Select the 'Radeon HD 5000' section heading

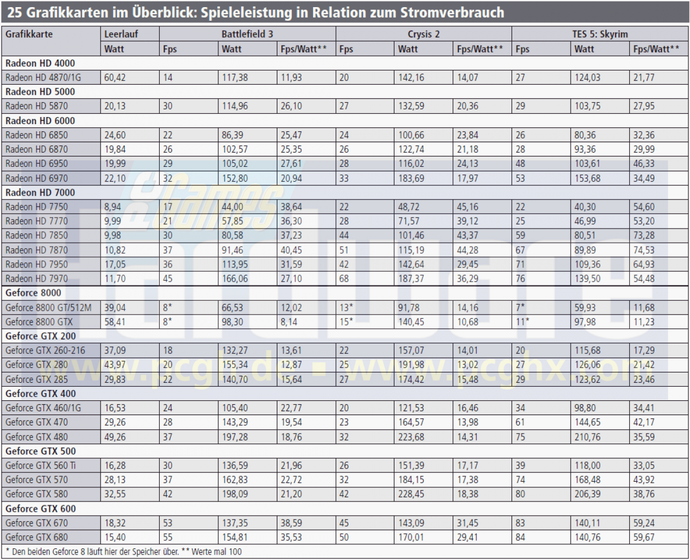coord(40,91)
